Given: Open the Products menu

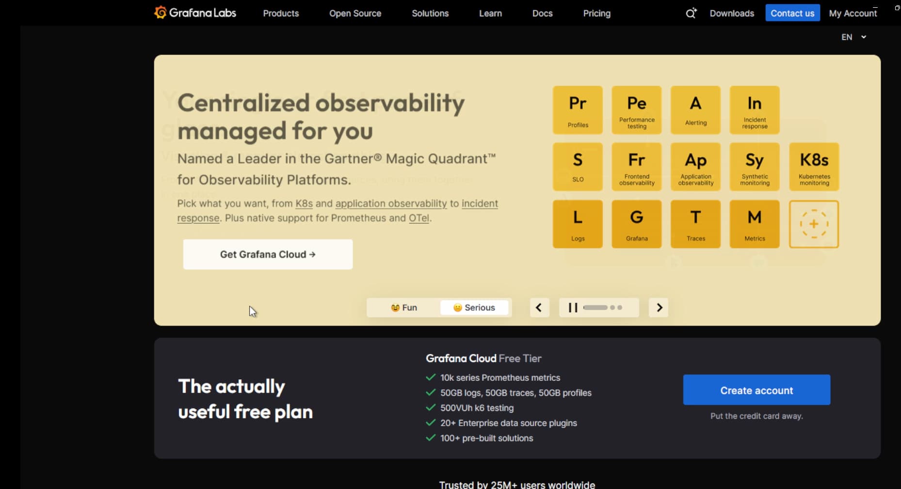Looking at the screenshot, I should tap(281, 13).
